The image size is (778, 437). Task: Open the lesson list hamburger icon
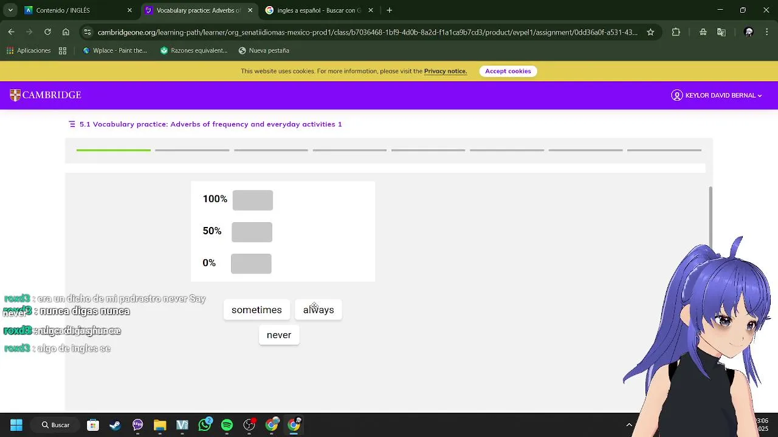72,124
